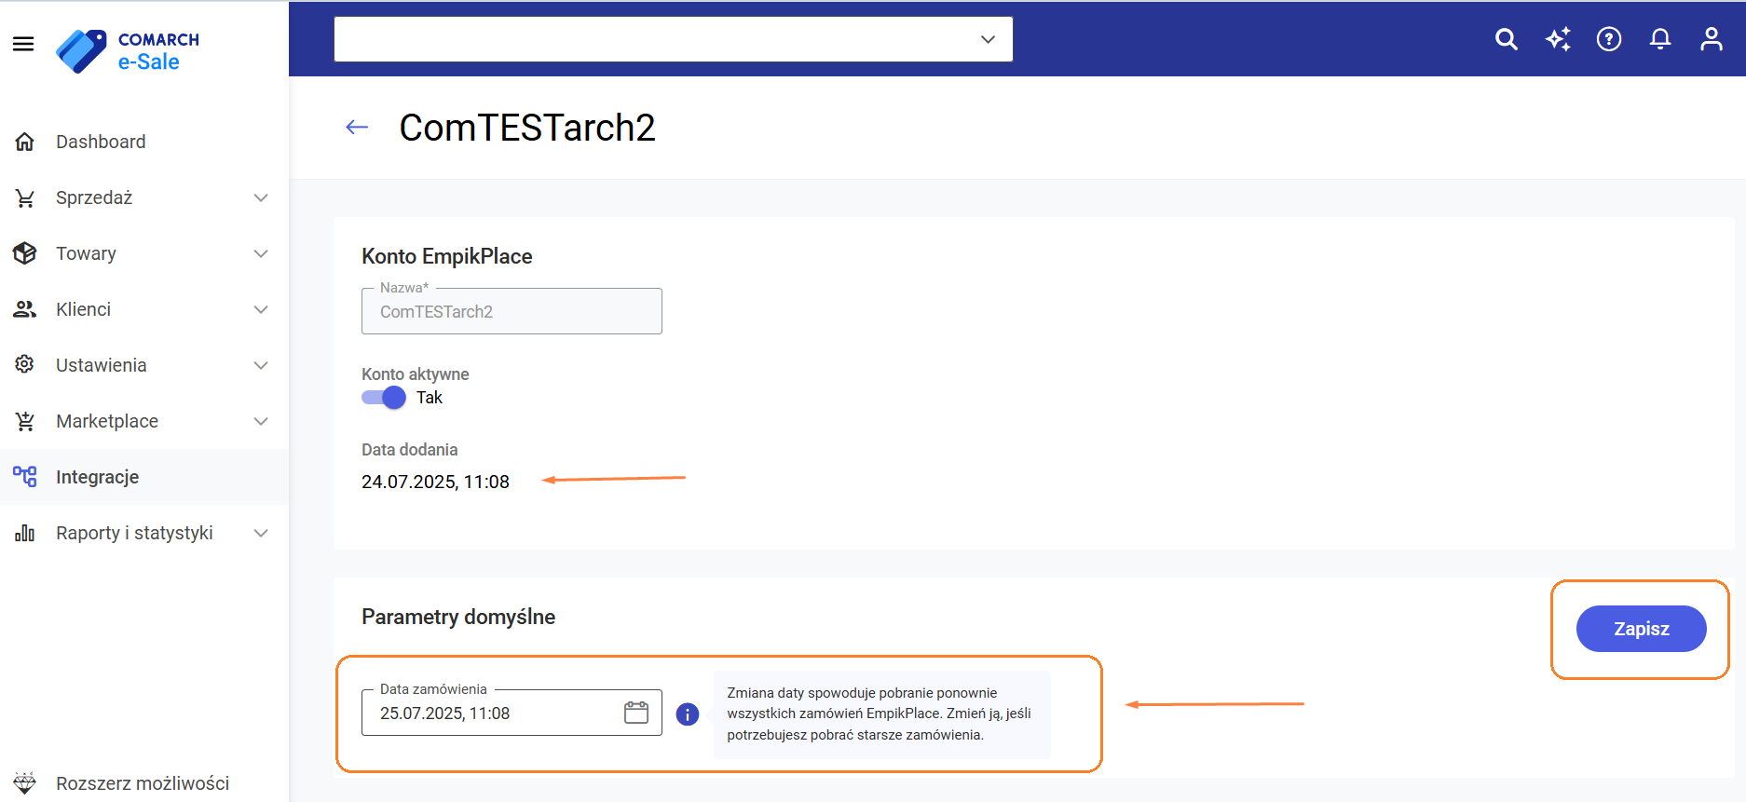Expand the Towary submenu chevron
The height and width of the screenshot is (802, 1746).
pyautogui.click(x=261, y=253)
